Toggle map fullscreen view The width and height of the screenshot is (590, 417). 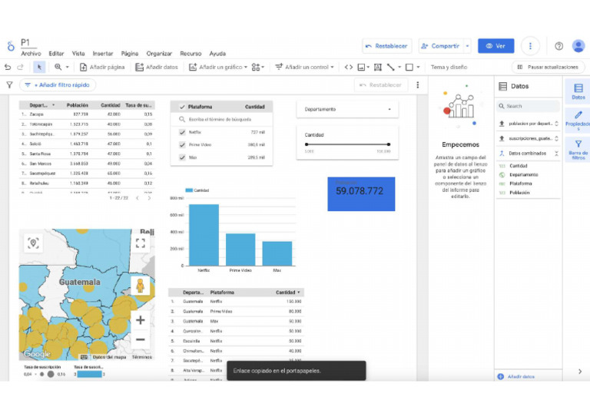tap(141, 243)
